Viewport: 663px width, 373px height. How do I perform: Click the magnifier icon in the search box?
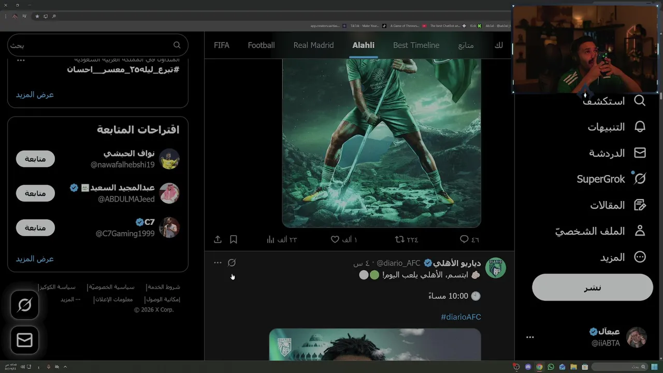coord(177,45)
